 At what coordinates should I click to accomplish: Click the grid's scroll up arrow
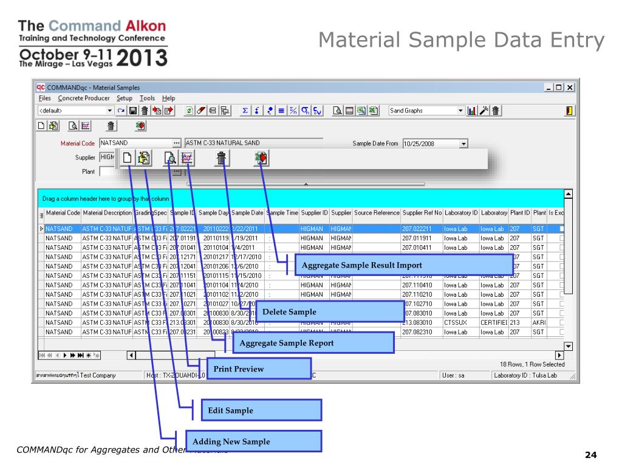pos(569,194)
